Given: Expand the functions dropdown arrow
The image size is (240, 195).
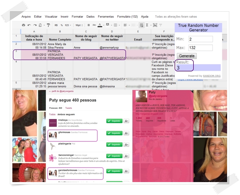Looking at the screenshot, I should pos(151,25).
